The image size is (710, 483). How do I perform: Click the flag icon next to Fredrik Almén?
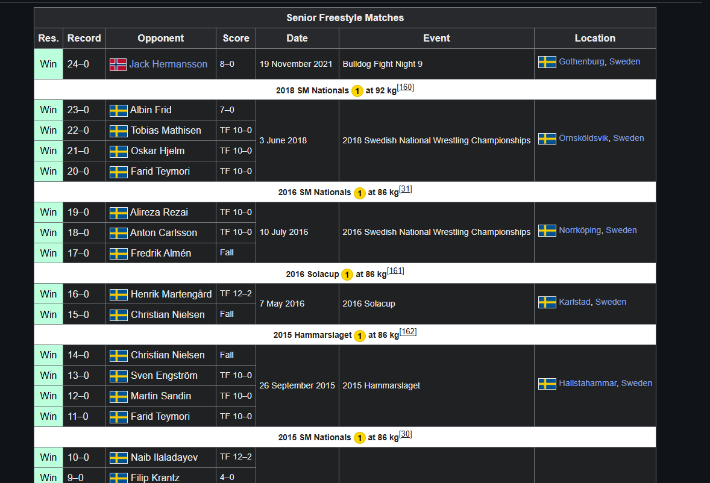click(119, 254)
